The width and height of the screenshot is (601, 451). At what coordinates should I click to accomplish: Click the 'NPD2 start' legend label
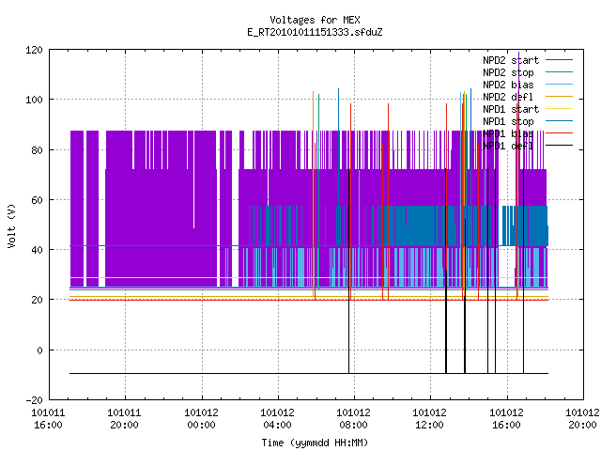pos(511,60)
